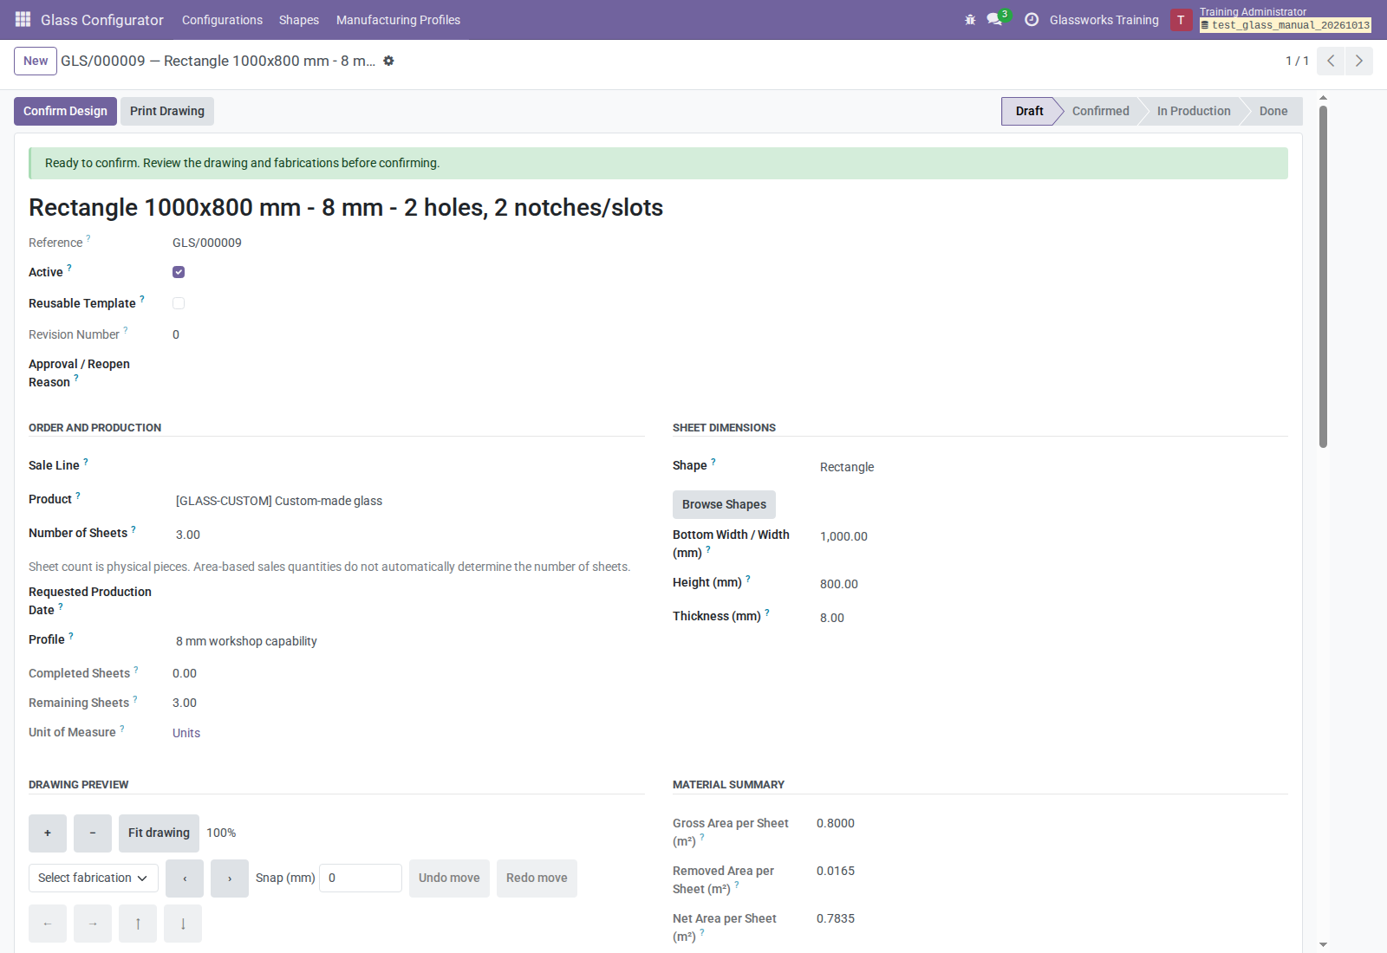Select the Draft status stage
The image size is (1387, 953).
tap(1029, 111)
